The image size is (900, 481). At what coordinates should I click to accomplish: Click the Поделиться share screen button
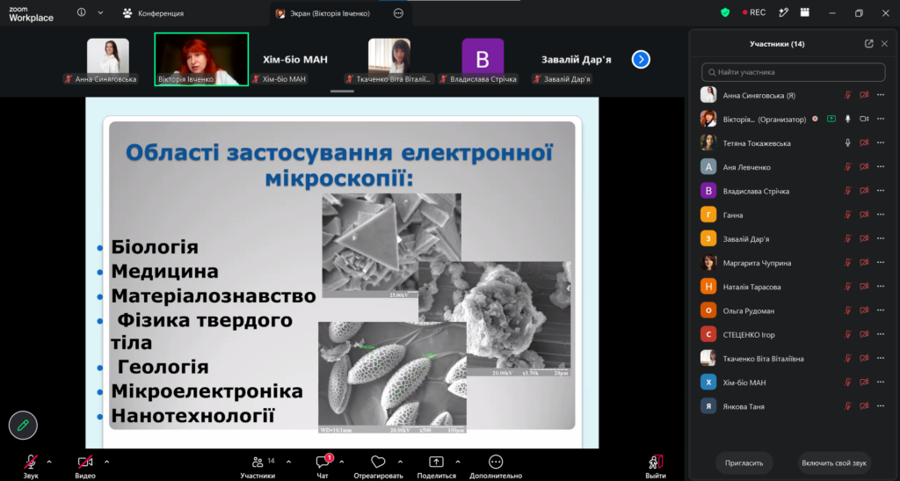click(436, 465)
